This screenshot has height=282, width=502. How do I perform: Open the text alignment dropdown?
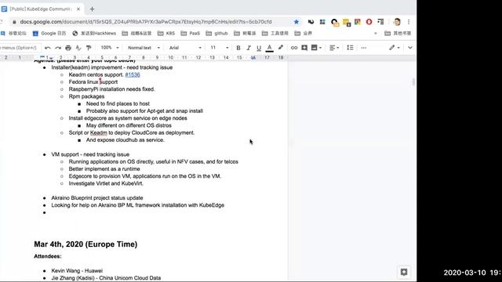pyautogui.click(x=334, y=48)
